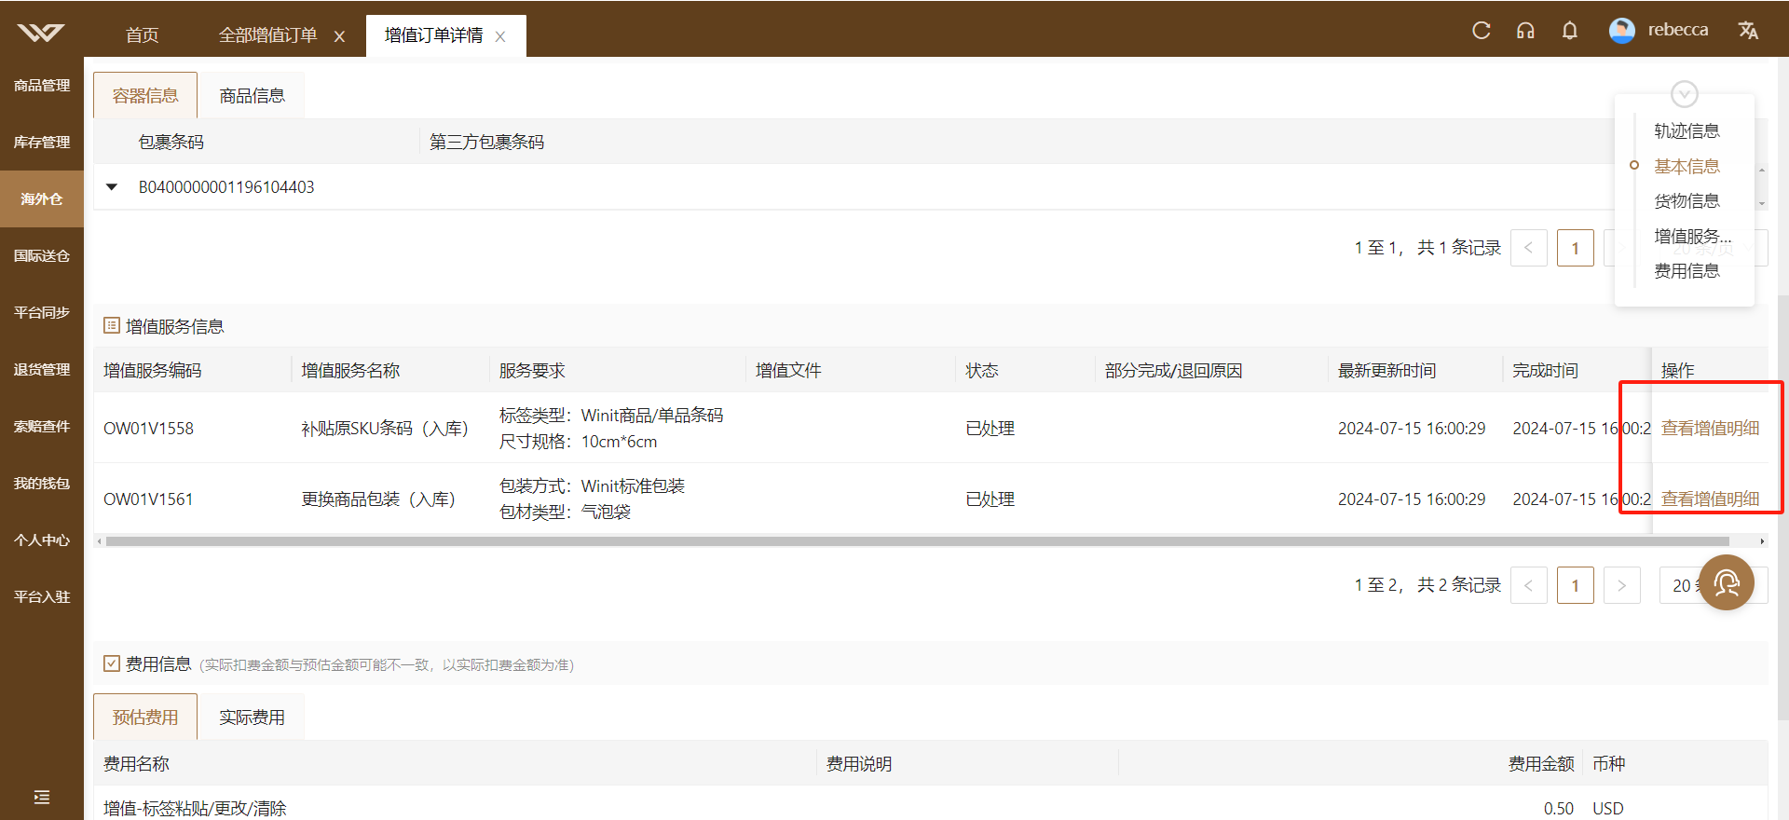Expand package row B0400000001196104403
Screen dimensions: 1789x820
112,187
